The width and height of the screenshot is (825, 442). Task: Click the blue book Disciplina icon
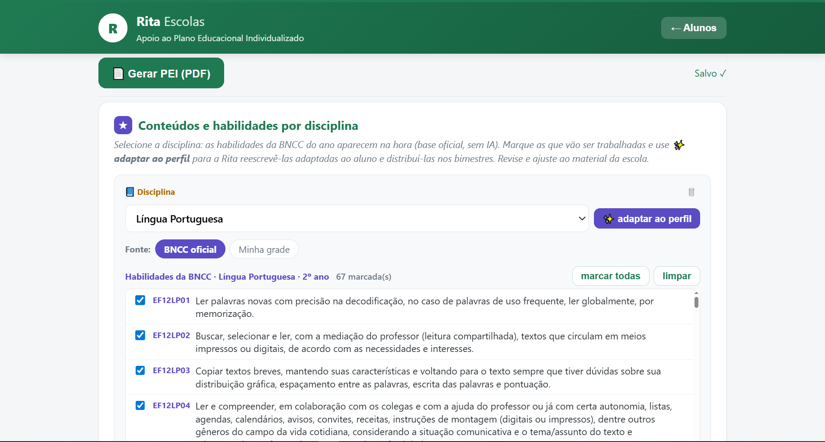(x=130, y=192)
